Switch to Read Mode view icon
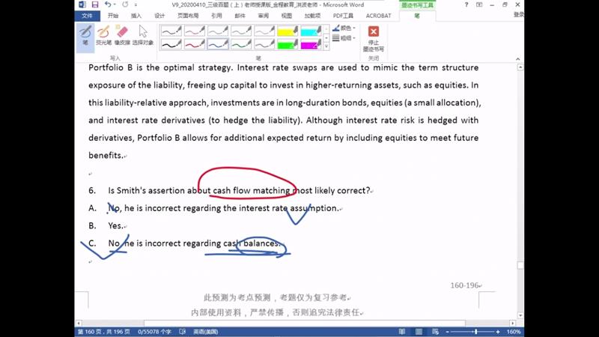 coord(402,332)
